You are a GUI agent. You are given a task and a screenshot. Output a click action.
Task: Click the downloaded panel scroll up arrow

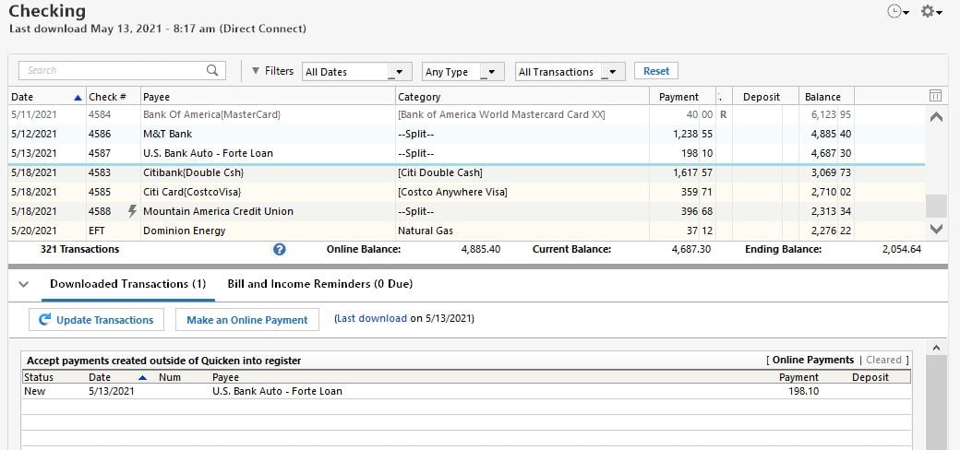pos(936,348)
